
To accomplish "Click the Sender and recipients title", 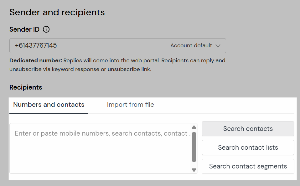I will (57, 12).
